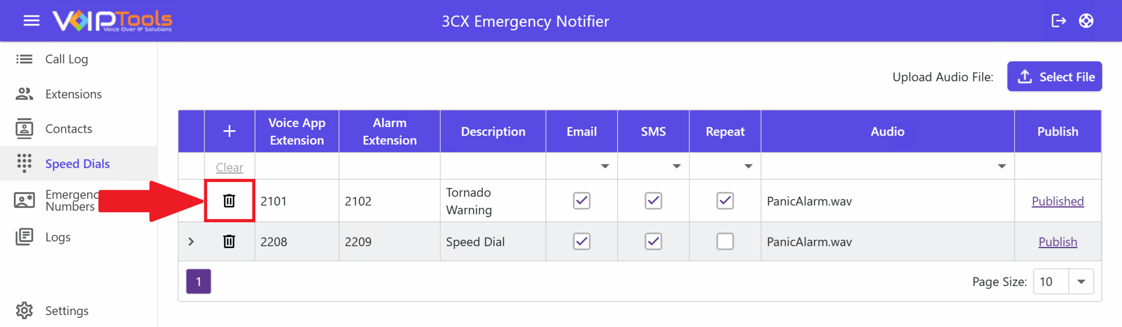Screen dimensions: 1122x327
Task: Click the logout icon in header
Action: tap(1058, 21)
